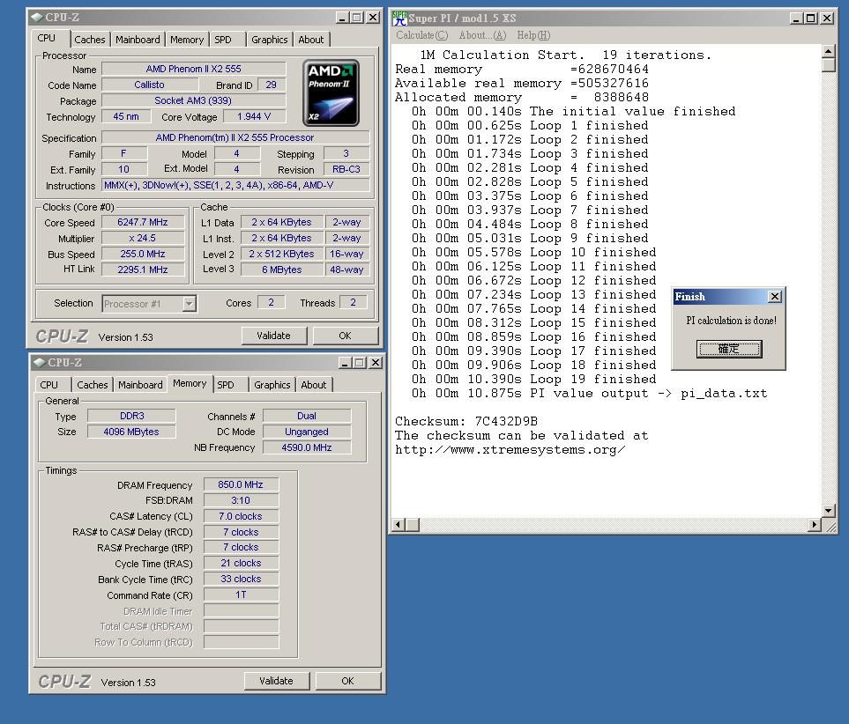Click the Code Name value Callisto
The width and height of the screenshot is (849, 724).
point(150,85)
